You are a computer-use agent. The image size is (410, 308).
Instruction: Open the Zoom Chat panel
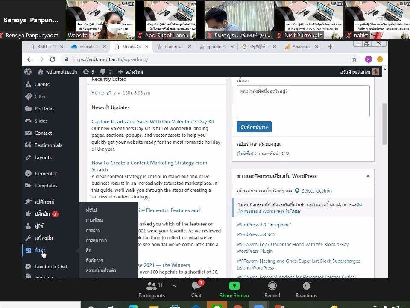click(196, 290)
